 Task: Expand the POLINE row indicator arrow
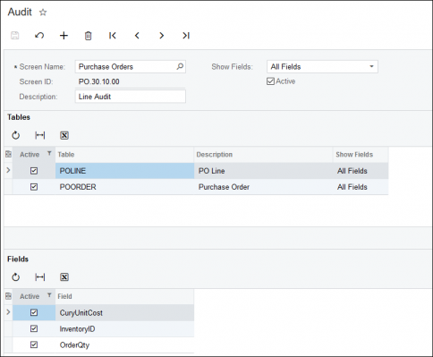(8, 170)
